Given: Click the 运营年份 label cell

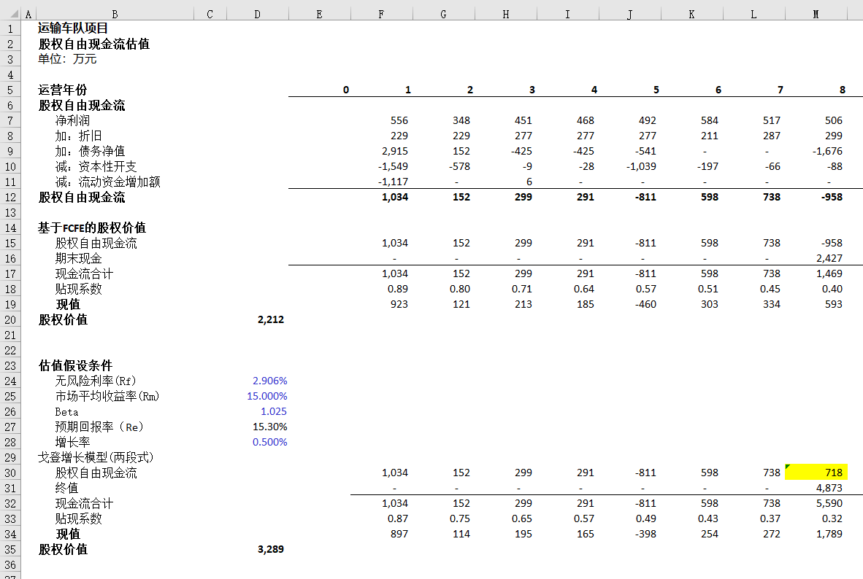Looking at the screenshot, I should click(x=63, y=90).
